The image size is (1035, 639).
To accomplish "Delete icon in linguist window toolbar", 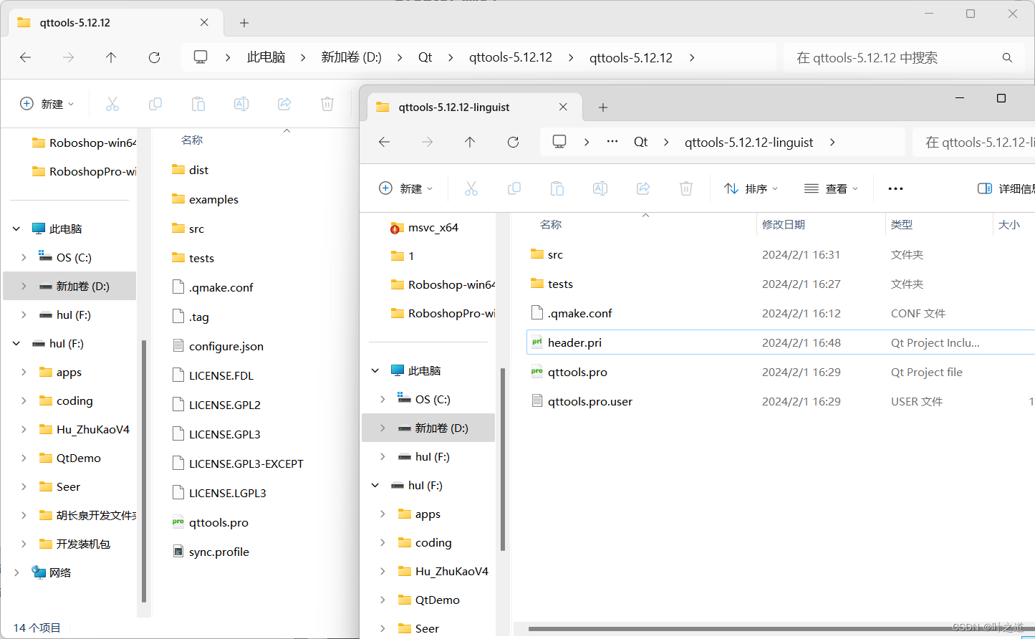I will [x=686, y=188].
